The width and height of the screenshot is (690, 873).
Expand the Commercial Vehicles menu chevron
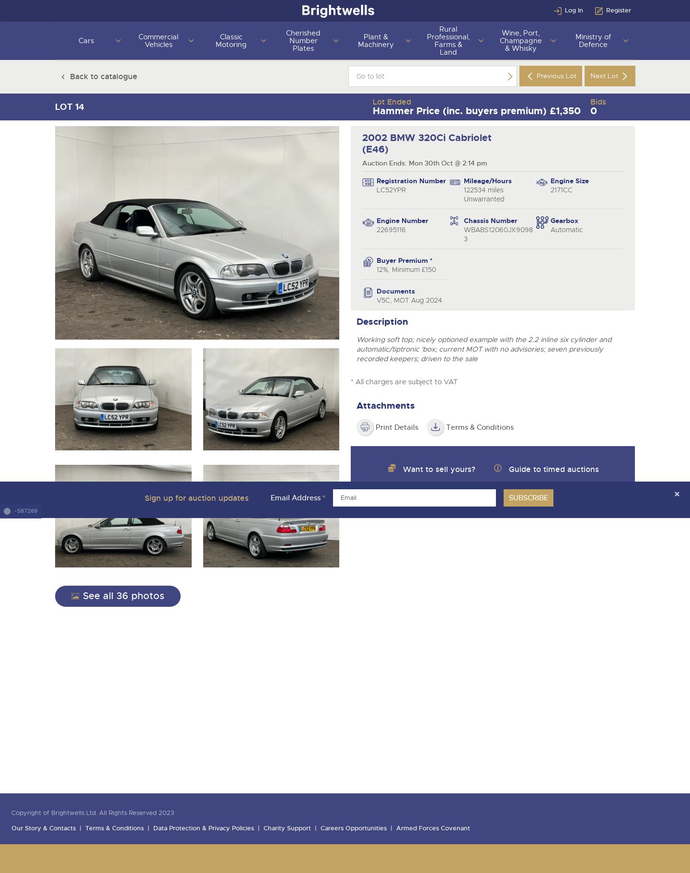coord(191,41)
